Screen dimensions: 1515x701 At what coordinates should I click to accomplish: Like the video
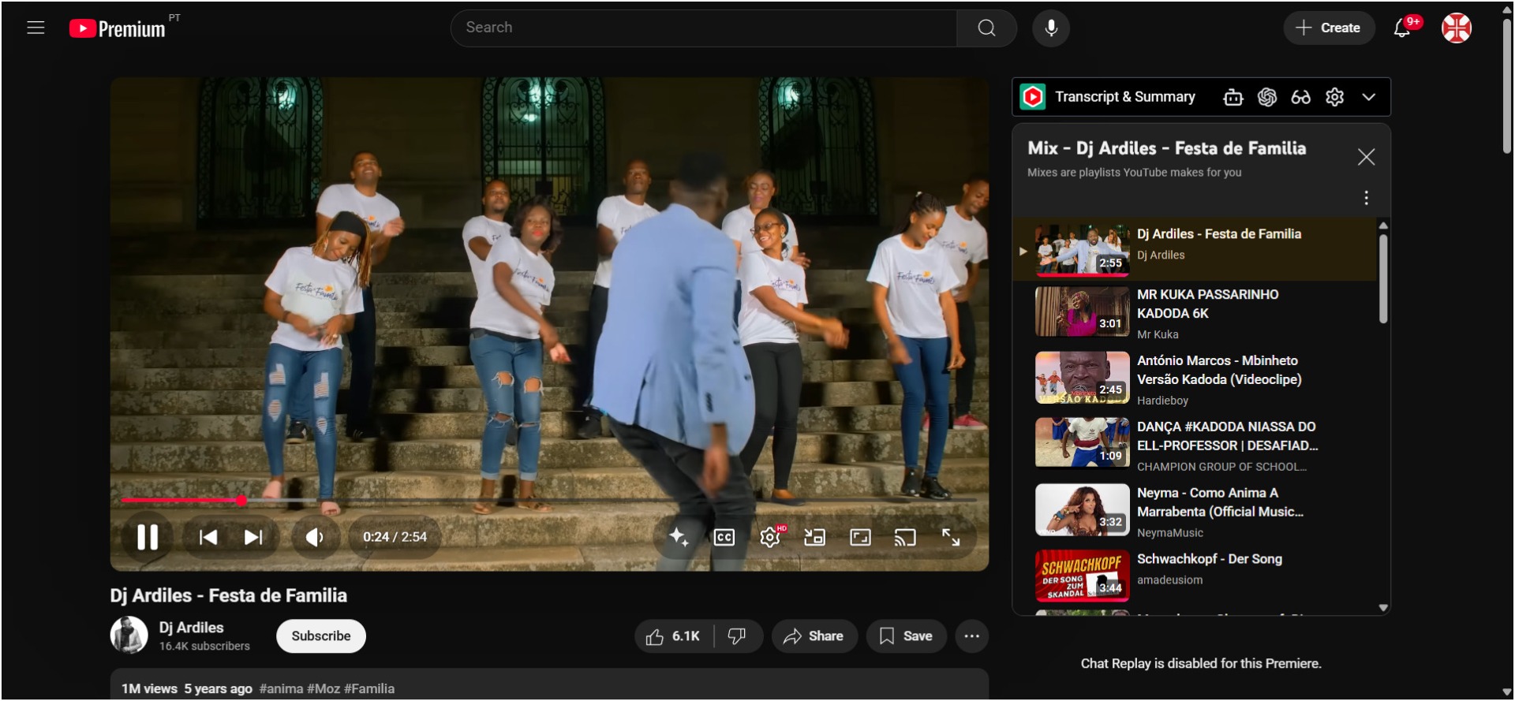click(673, 636)
